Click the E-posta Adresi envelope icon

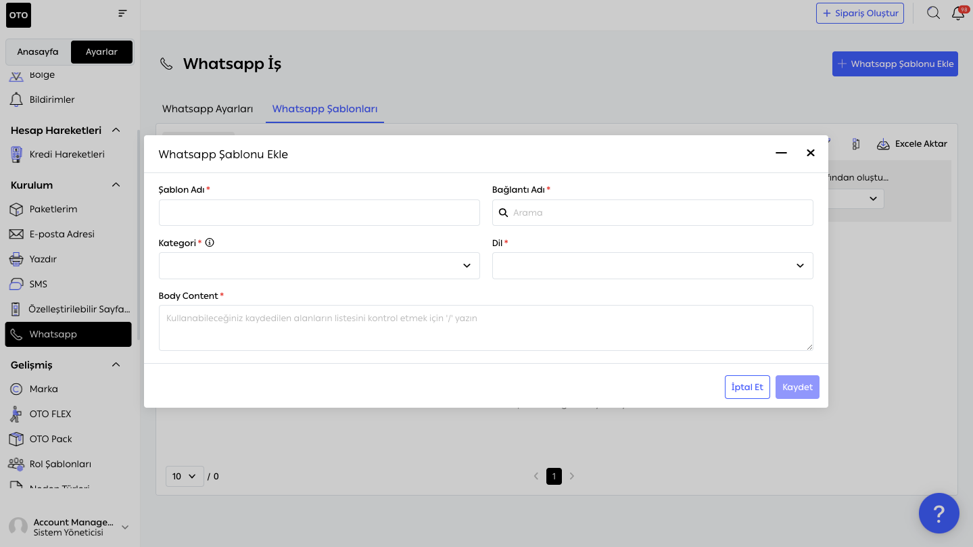pos(16,234)
